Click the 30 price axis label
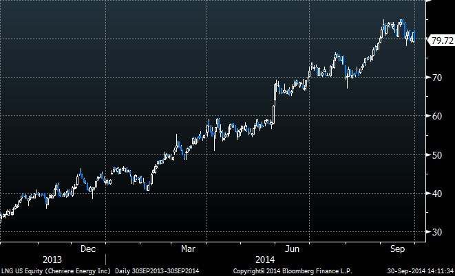Image resolution: width=455 pixels, height=276 pixels. [x=437, y=232]
